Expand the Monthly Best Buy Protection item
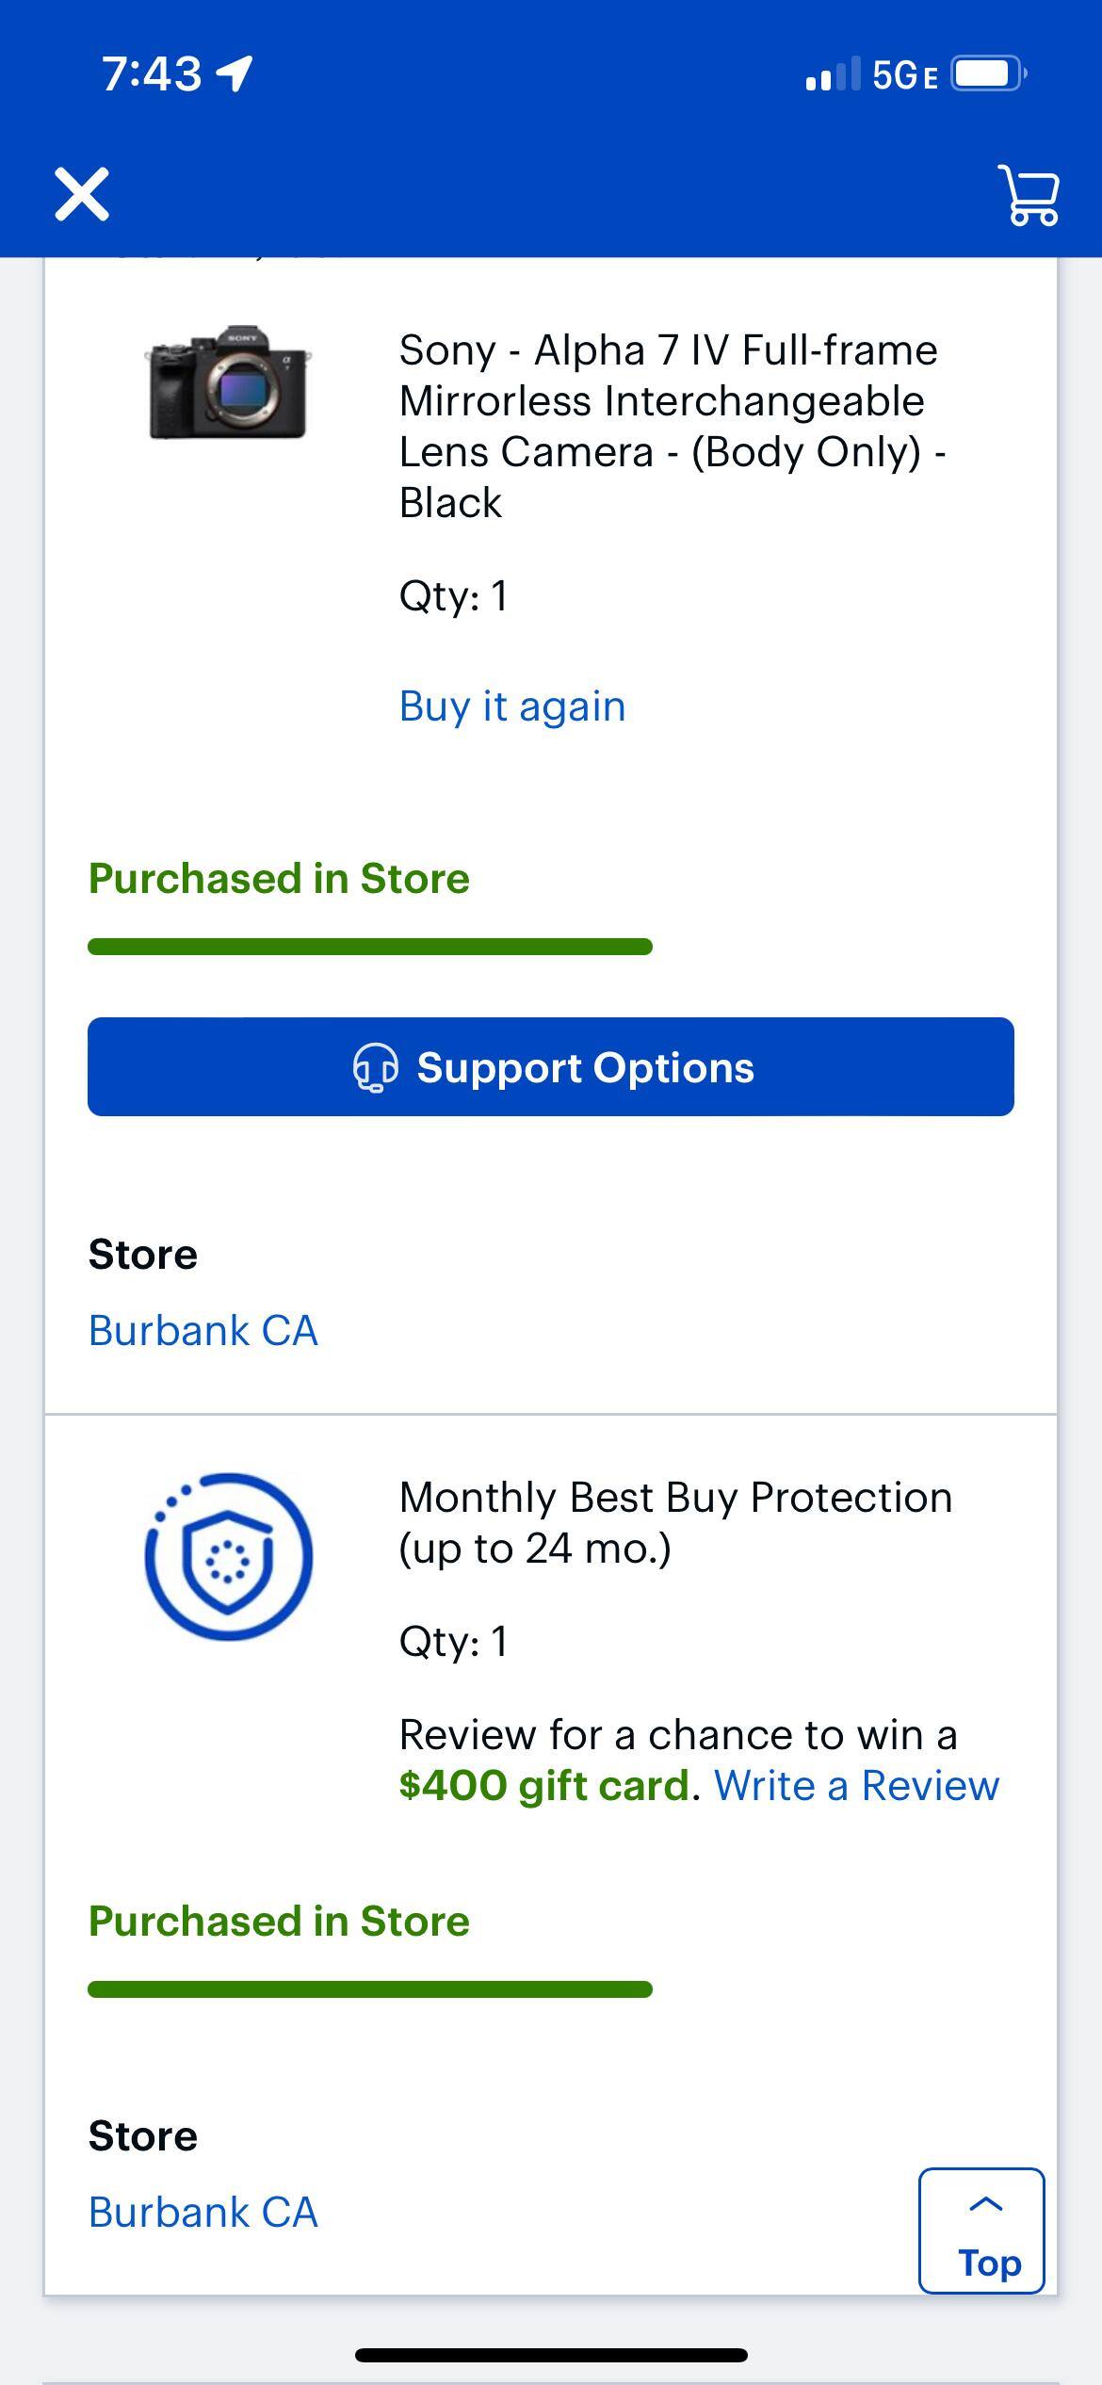This screenshot has height=2385, width=1102. [x=676, y=1518]
